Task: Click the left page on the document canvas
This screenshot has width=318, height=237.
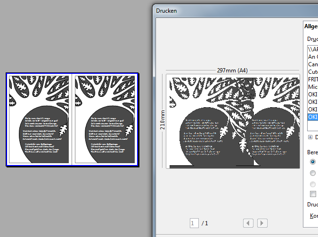Action: point(40,119)
